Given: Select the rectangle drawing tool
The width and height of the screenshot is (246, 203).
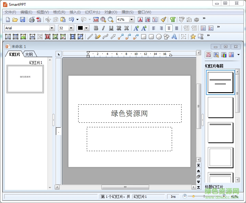Looking at the screenshot, I should click(x=143, y=37).
